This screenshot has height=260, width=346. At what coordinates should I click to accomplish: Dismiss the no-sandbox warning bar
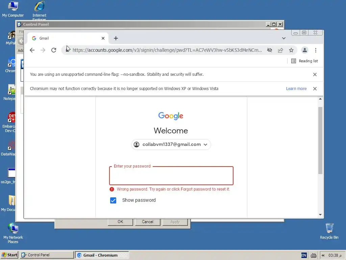coord(315,74)
